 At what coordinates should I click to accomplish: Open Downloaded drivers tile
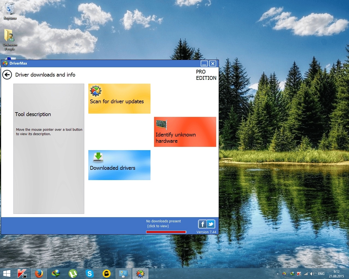coord(119,165)
